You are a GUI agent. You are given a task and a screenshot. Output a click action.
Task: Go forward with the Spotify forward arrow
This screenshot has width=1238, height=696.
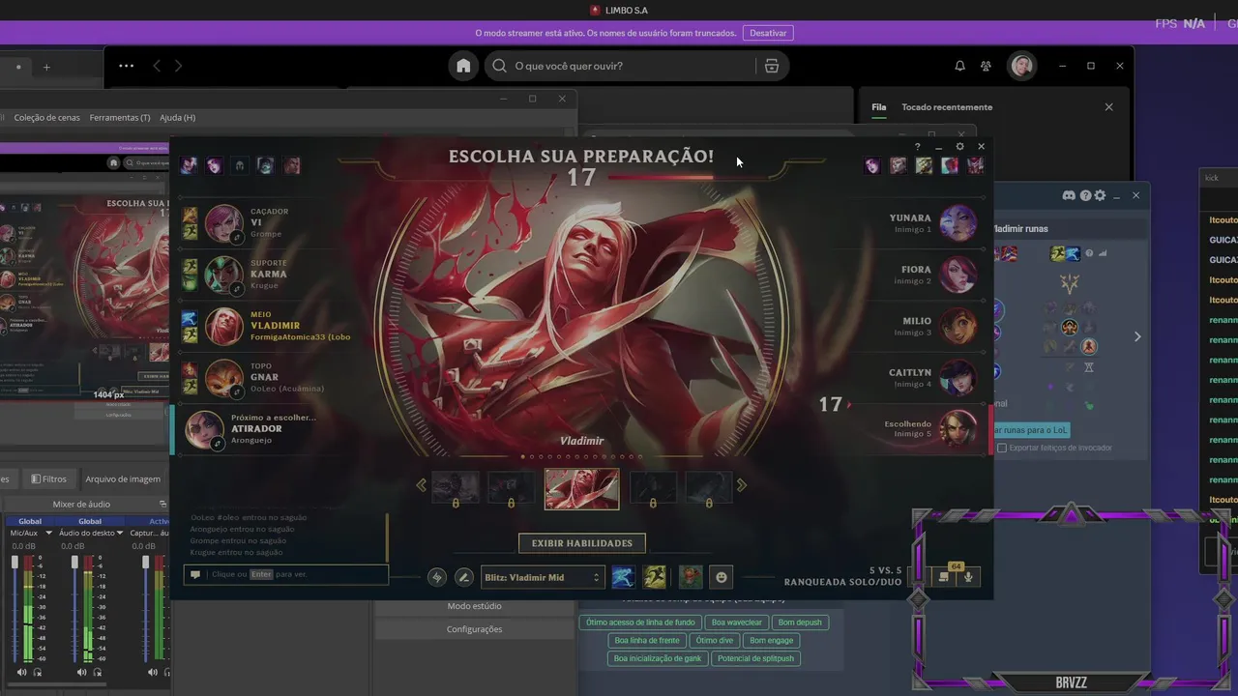pyautogui.click(x=178, y=66)
